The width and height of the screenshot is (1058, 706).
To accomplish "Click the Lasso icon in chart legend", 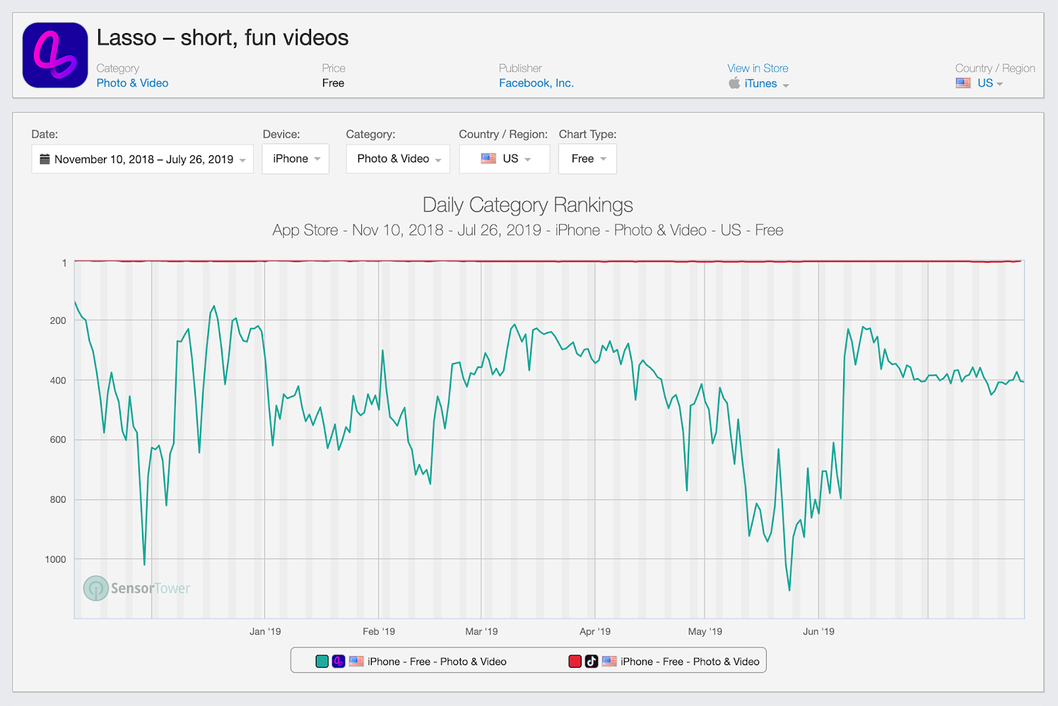I will point(339,662).
